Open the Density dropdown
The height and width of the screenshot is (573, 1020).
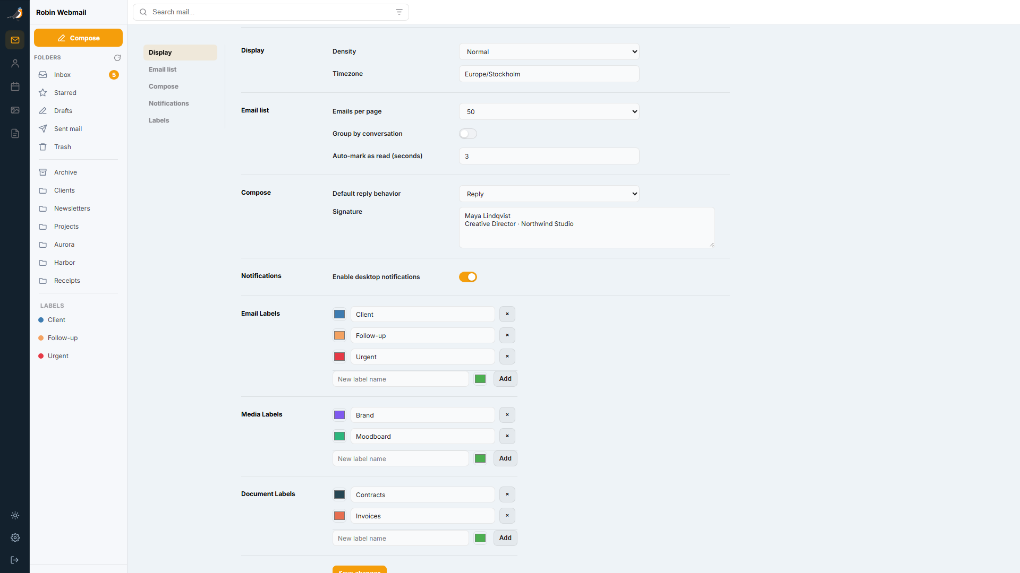549,51
